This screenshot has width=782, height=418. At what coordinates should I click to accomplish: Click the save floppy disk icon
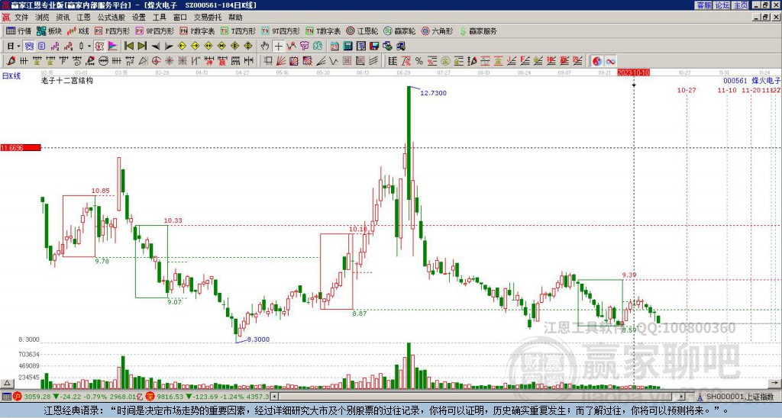374,47
